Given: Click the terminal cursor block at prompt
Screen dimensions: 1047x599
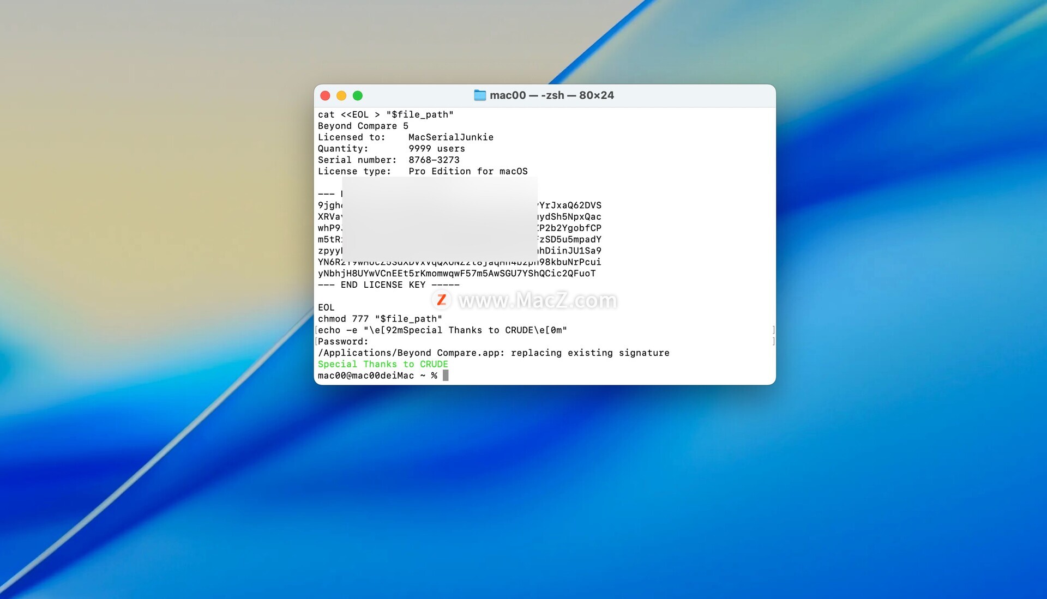Looking at the screenshot, I should click(x=446, y=376).
